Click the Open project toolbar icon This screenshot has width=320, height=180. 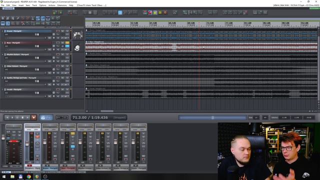(x=7, y=18)
